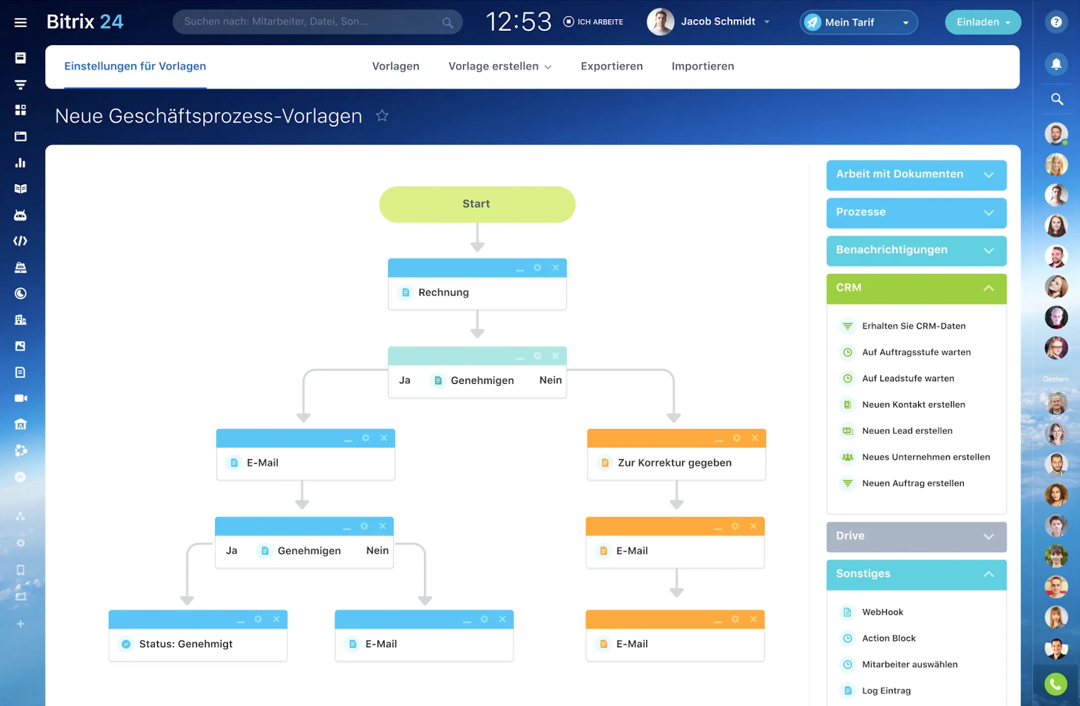Minimize the Genehmigen decision block
This screenshot has height=706, width=1080.
click(519, 356)
